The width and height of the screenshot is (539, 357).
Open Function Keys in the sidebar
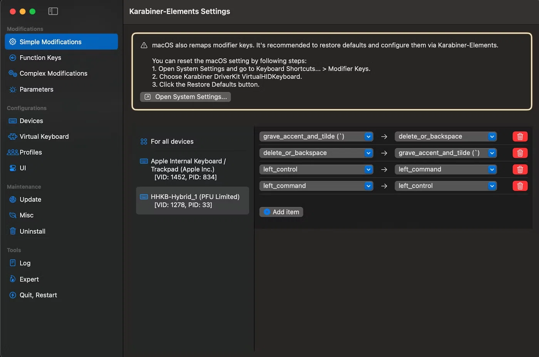(40, 58)
